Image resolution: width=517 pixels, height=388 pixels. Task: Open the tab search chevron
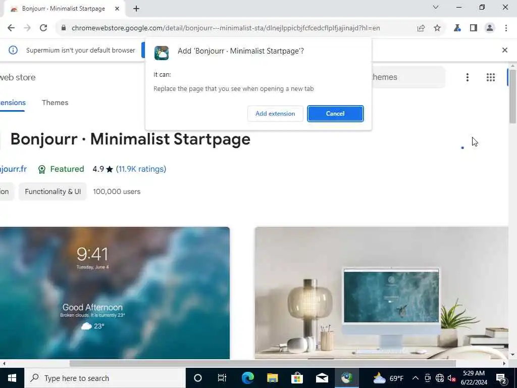(x=436, y=7)
